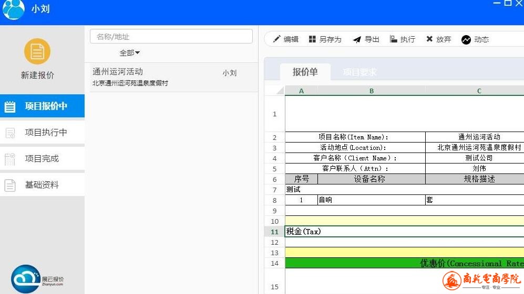Select 项目报价中 in the sidebar
The image size is (524, 294).
pyautogui.click(x=42, y=106)
